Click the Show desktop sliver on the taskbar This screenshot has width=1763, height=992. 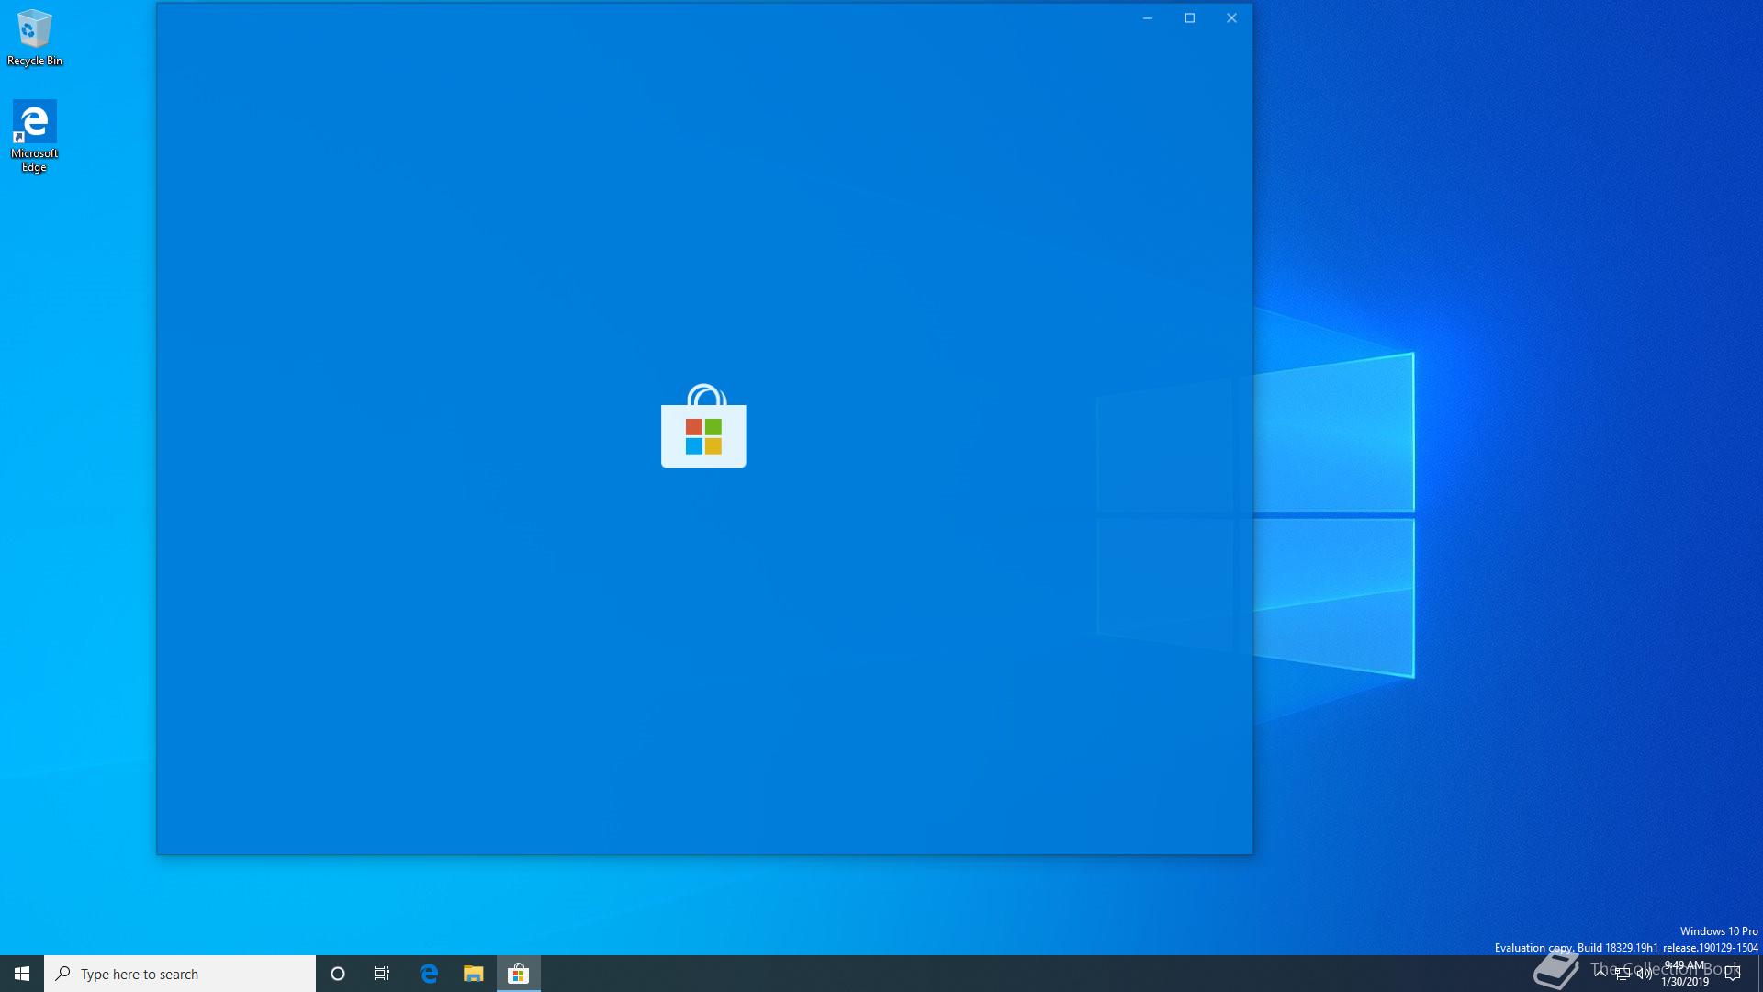click(1759, 974)
